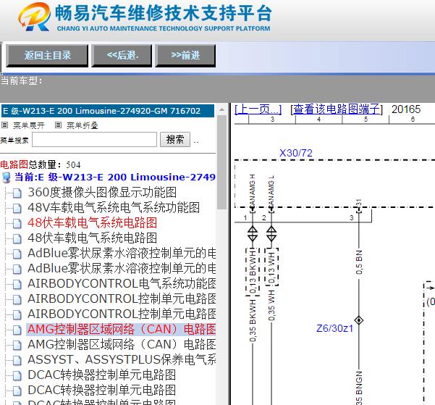Click X30/72 connector label in diagram

point(296,153)
